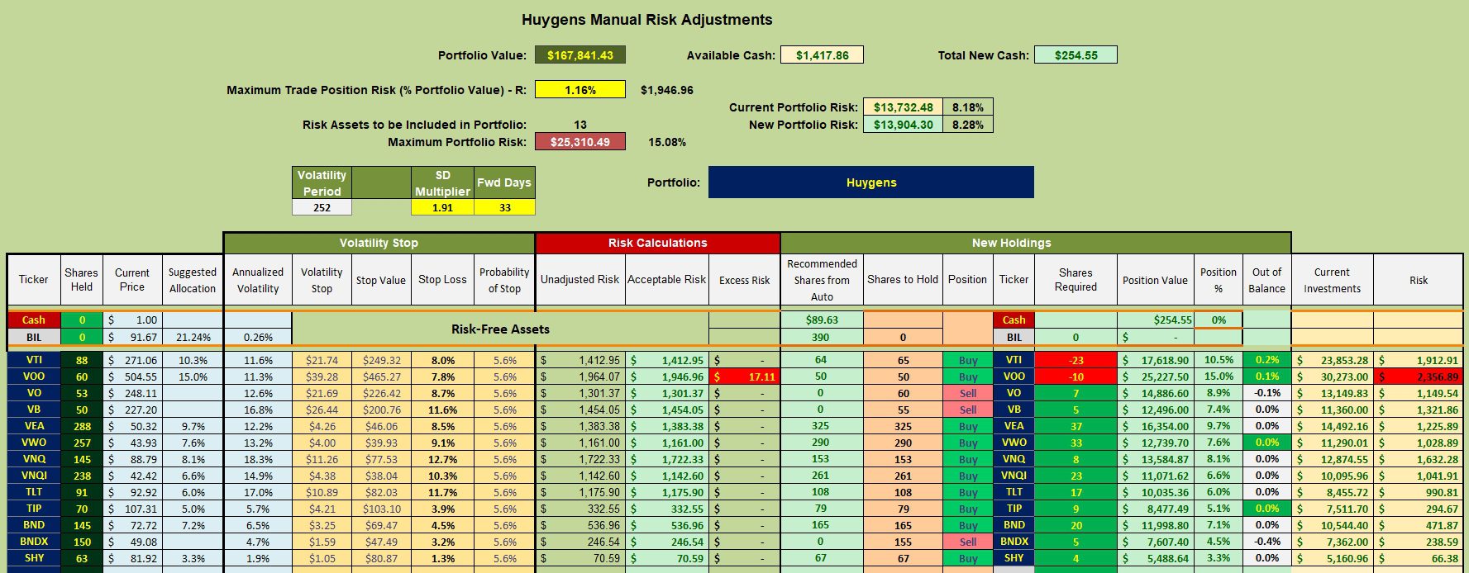This screenshot has width=1469, height=573.
Task: Click the Volatility Period value 252
Action: (322, 207)
